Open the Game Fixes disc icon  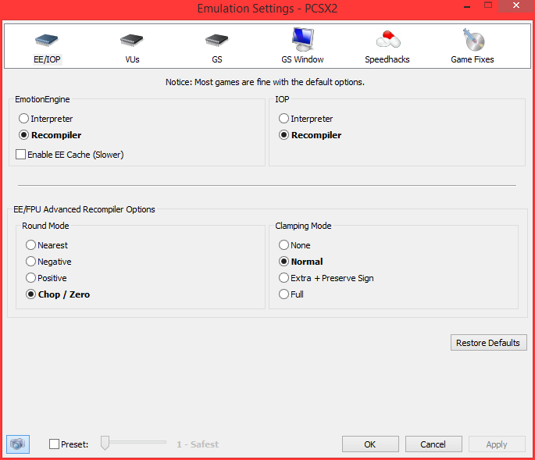click(x=473, y=41)
